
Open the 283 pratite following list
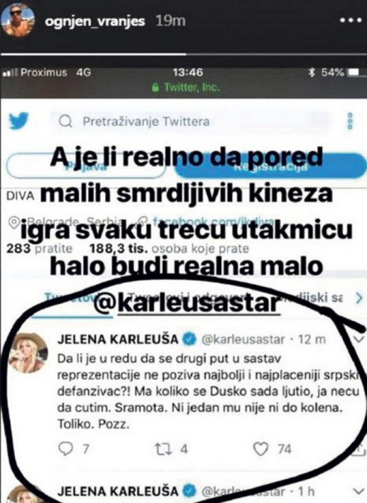40,248
